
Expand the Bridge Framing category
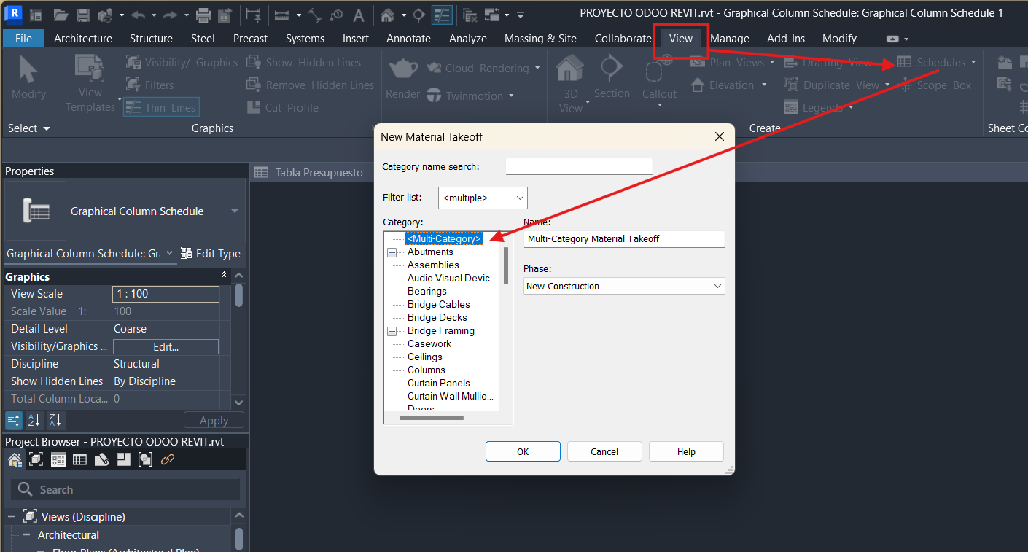coord(392,330)
